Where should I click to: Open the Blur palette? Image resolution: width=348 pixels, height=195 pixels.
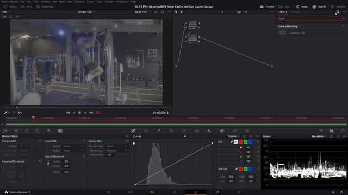point(209,131)
